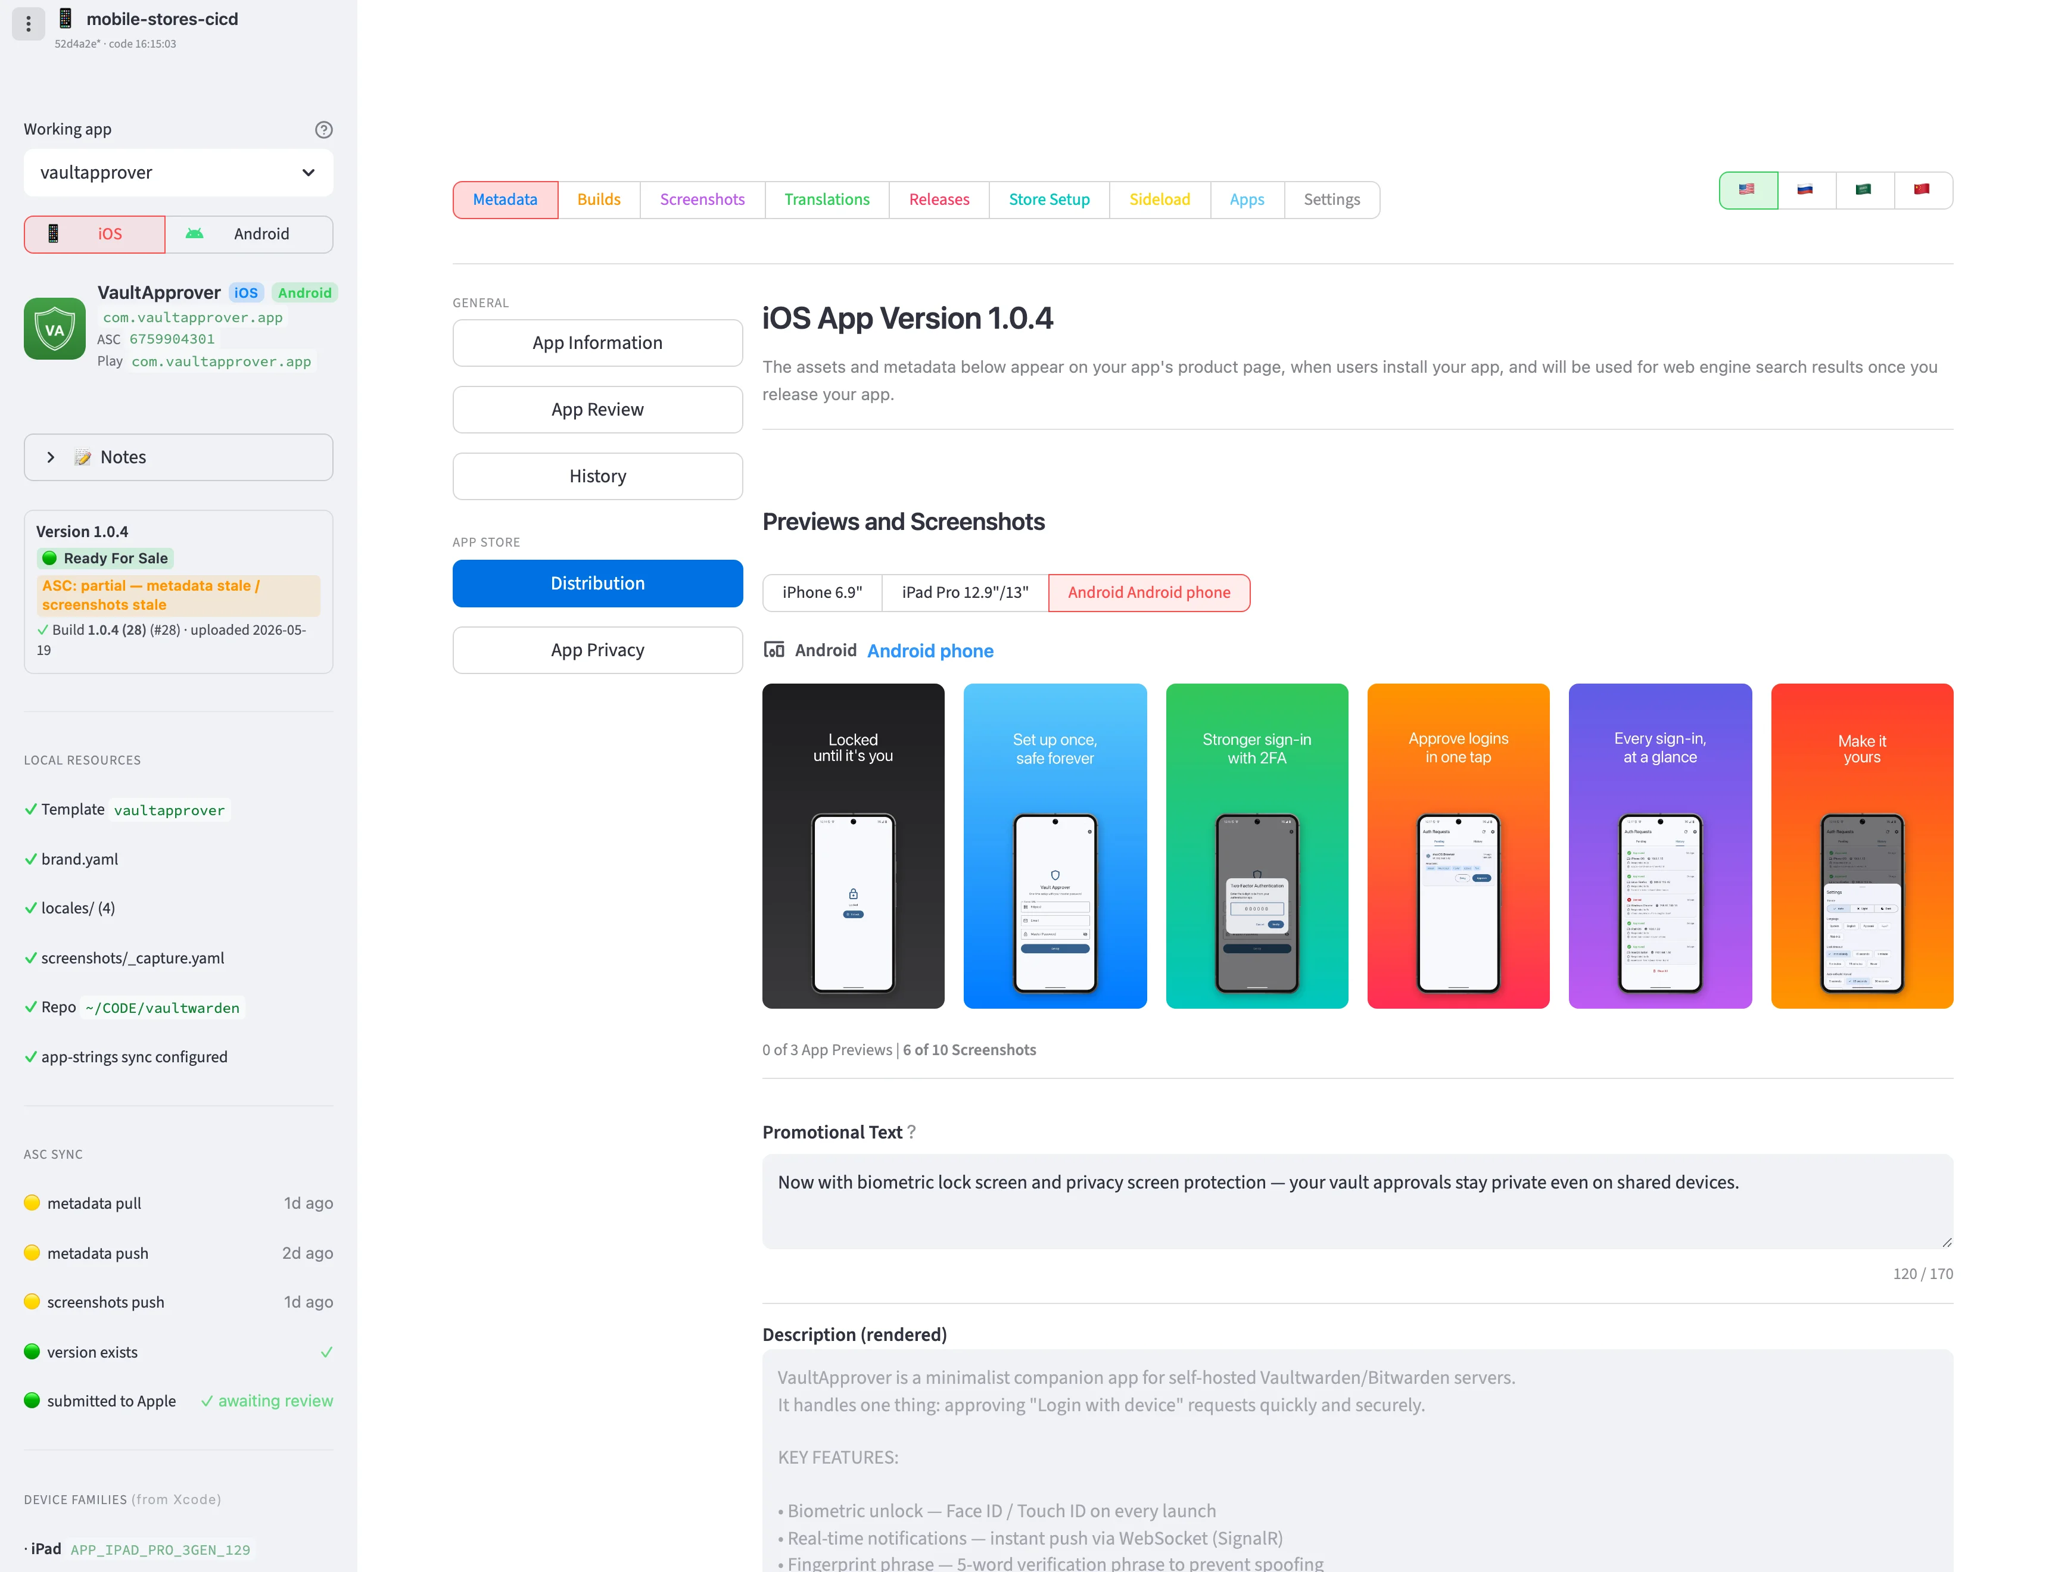
Task: Click the green submitted to Apple status dot
Action: pyautogui.click(x=32, y=1401)
